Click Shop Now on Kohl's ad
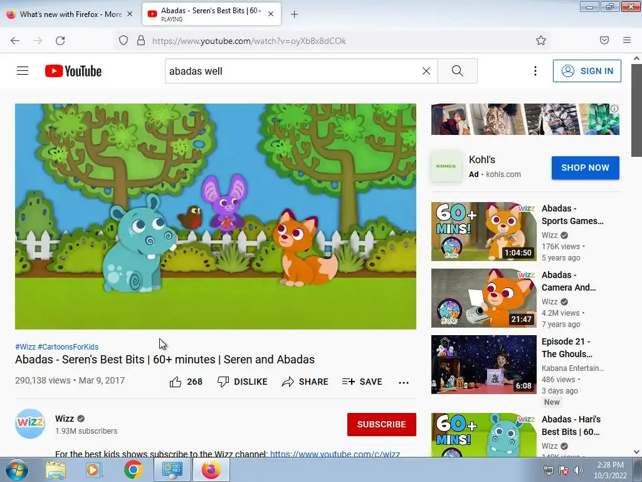 [x=585, y=168]
